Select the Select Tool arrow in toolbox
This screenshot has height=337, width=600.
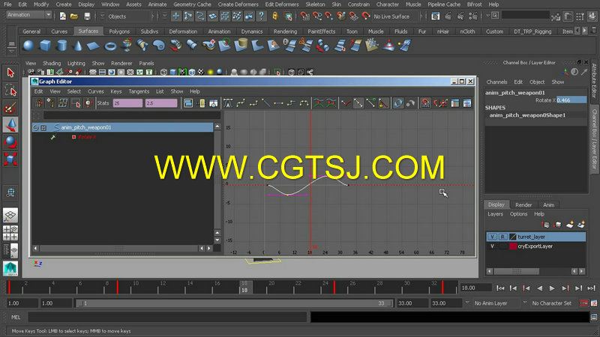point(10,73)
